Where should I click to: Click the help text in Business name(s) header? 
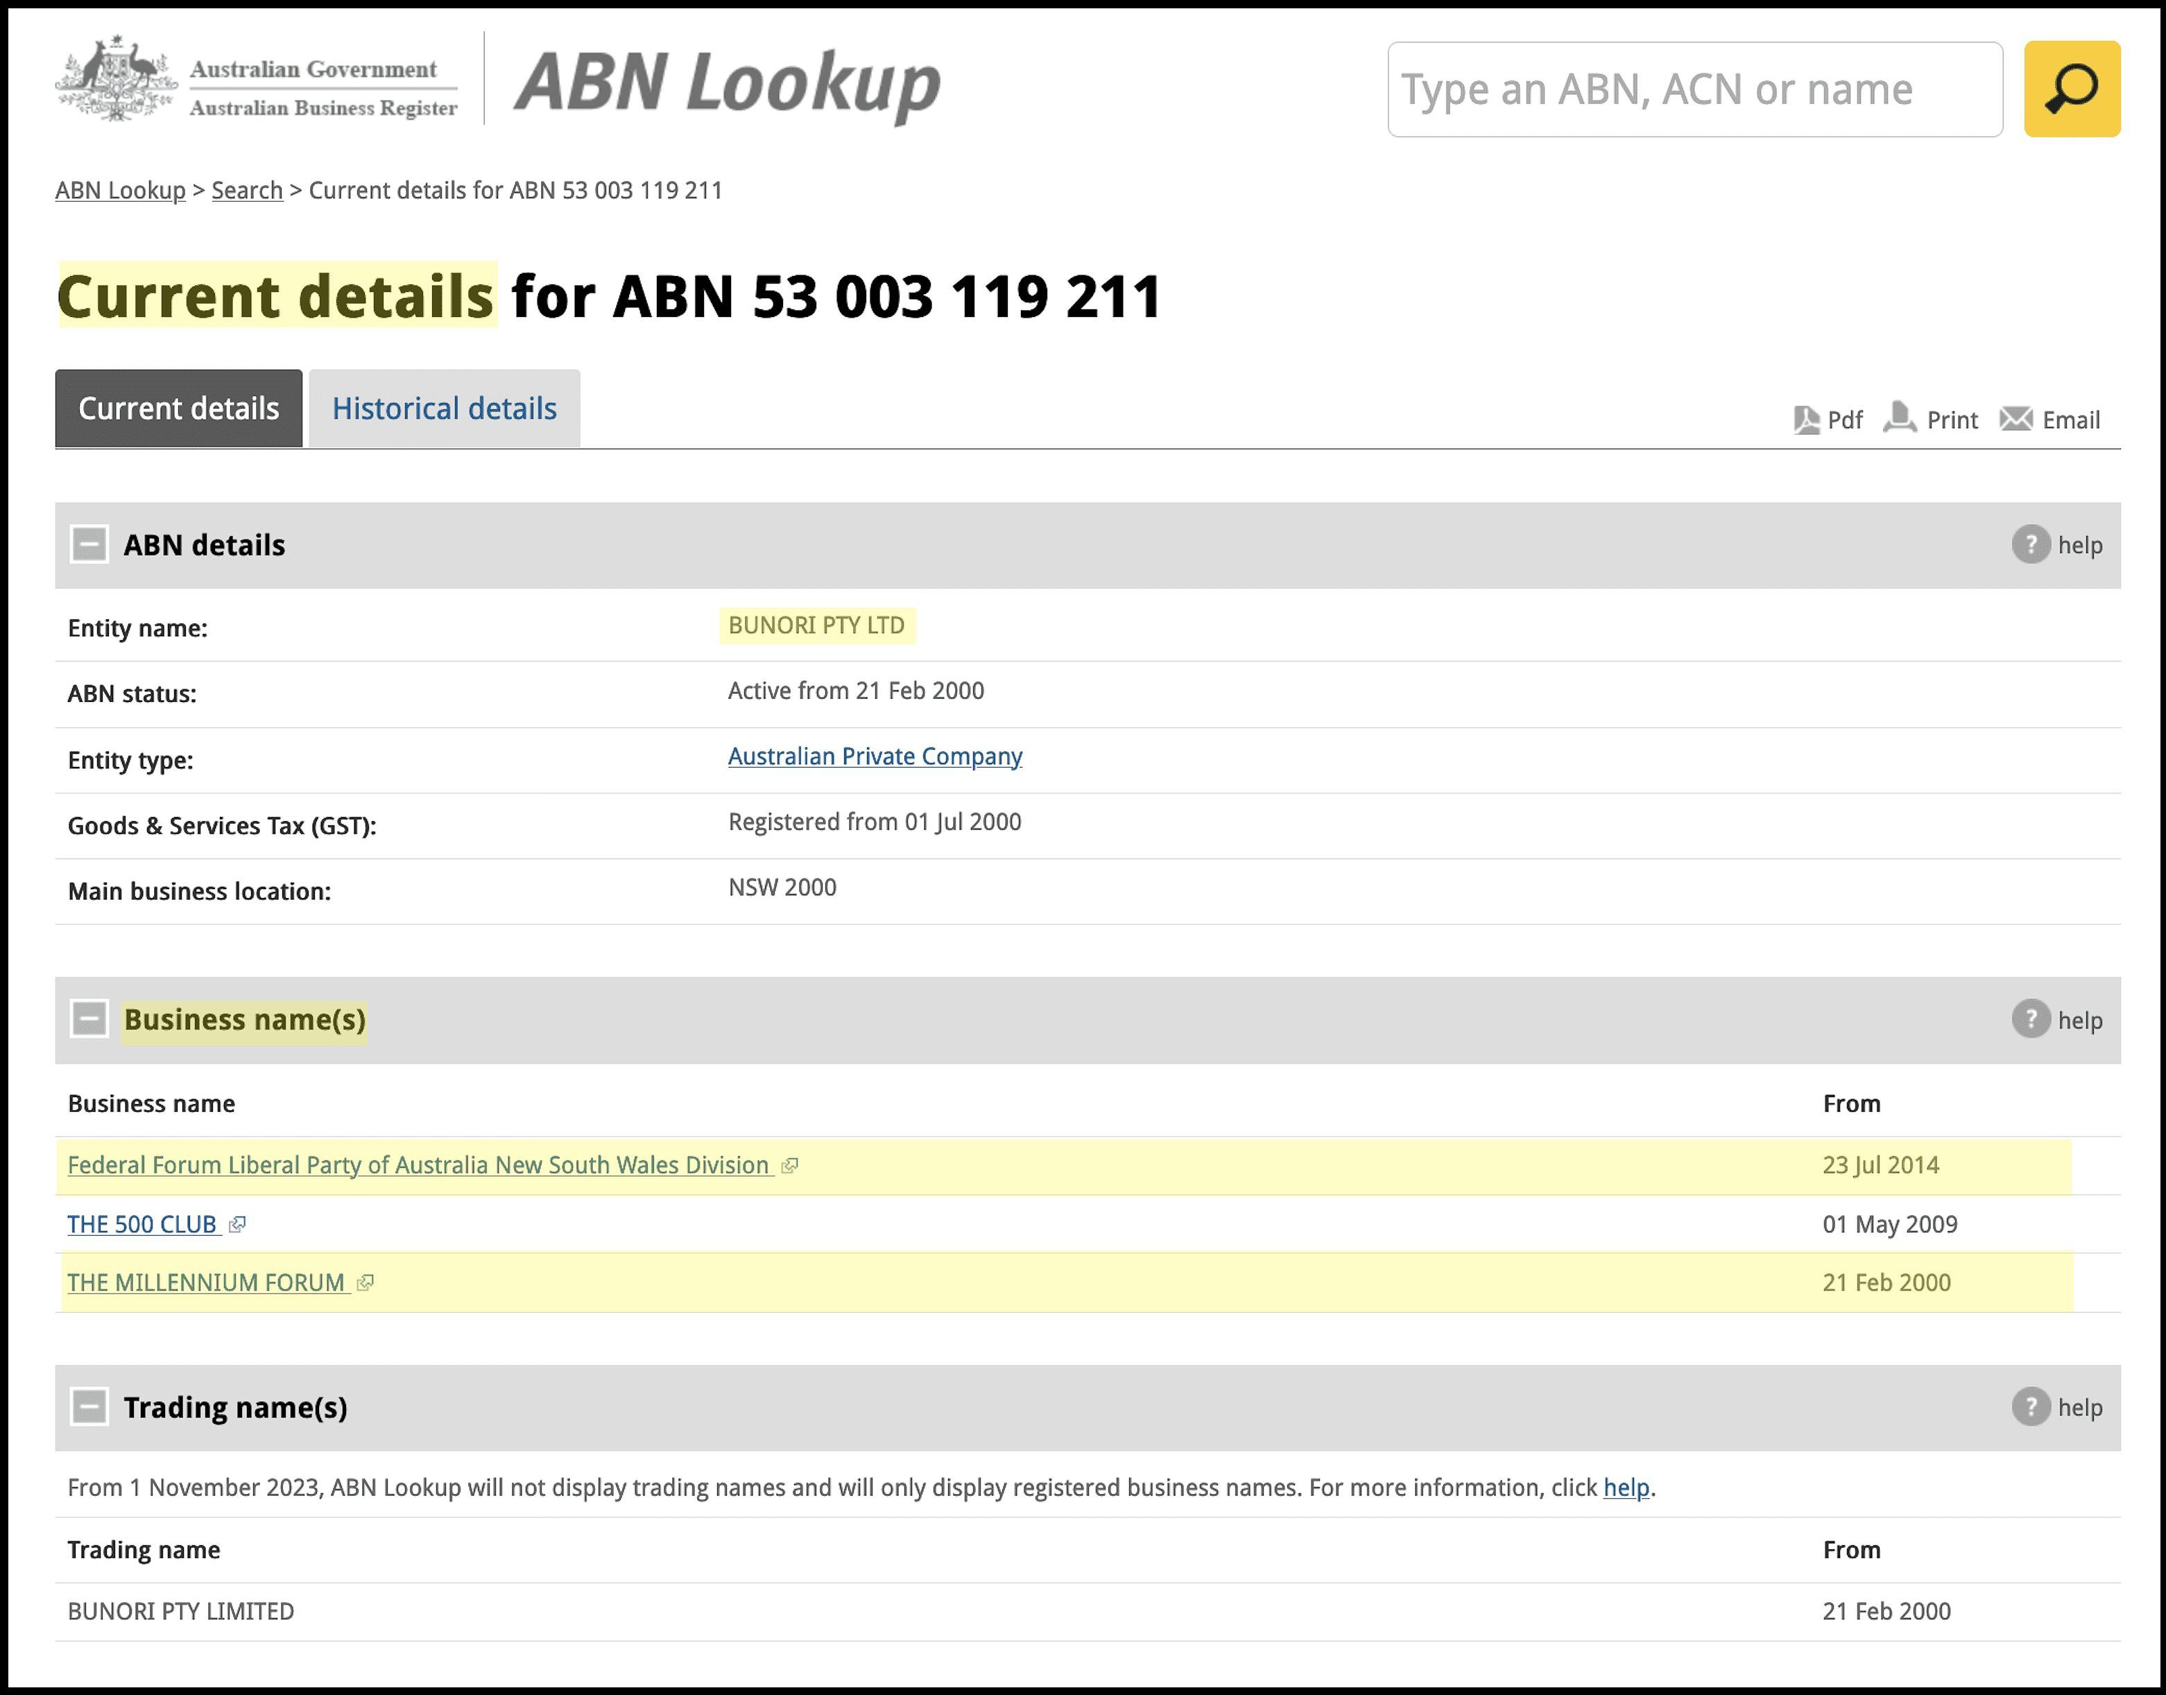pos(2080,1020)
